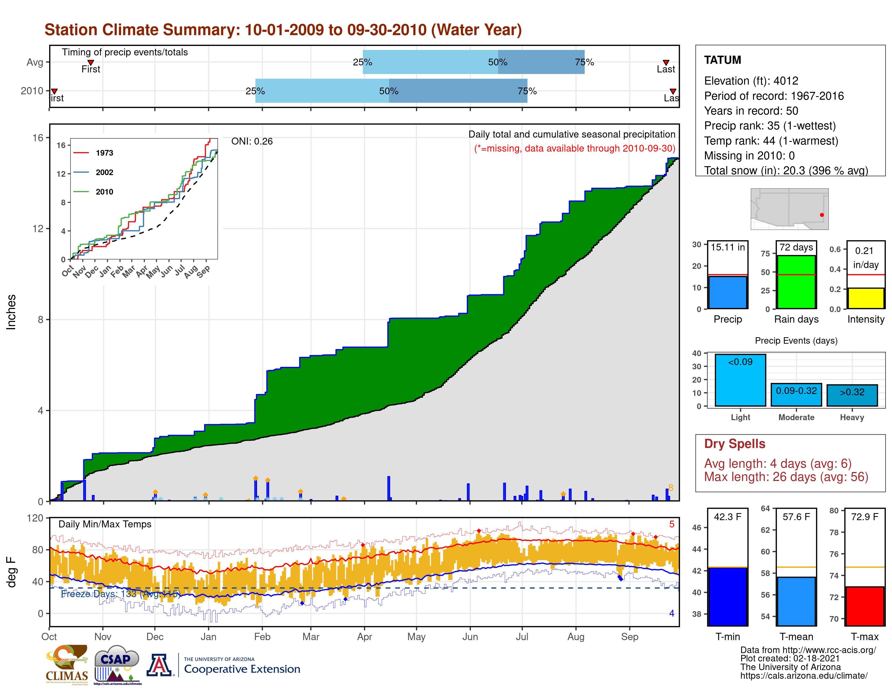This screenshot has height=689, width=892.
Task: Click the green Rain days bar
Action: pyautogui.click(x=796, y=282)
